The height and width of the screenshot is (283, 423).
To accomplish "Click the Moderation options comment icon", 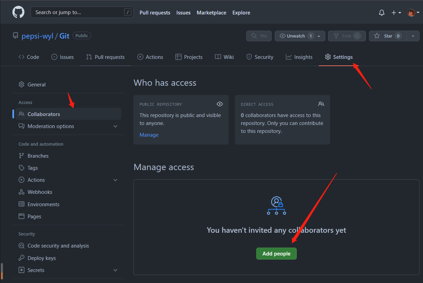I will 21,126.
